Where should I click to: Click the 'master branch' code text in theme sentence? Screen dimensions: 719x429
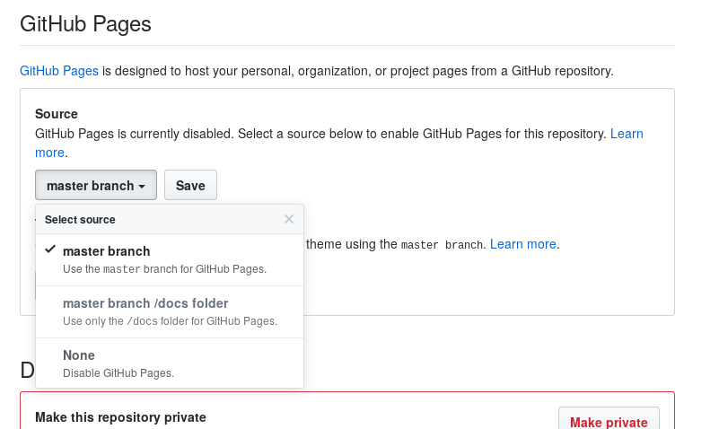(442, 245)
